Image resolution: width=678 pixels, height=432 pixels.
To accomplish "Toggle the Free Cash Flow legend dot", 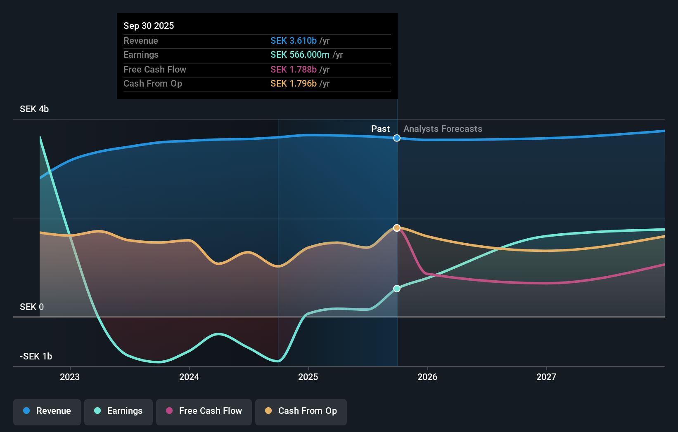I will pos(169,411).
